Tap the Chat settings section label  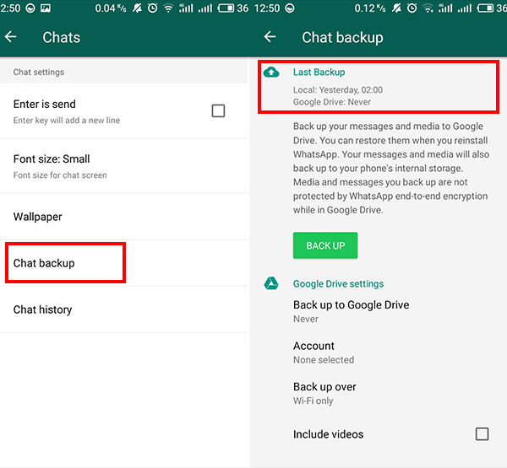[x=39, y=72]
